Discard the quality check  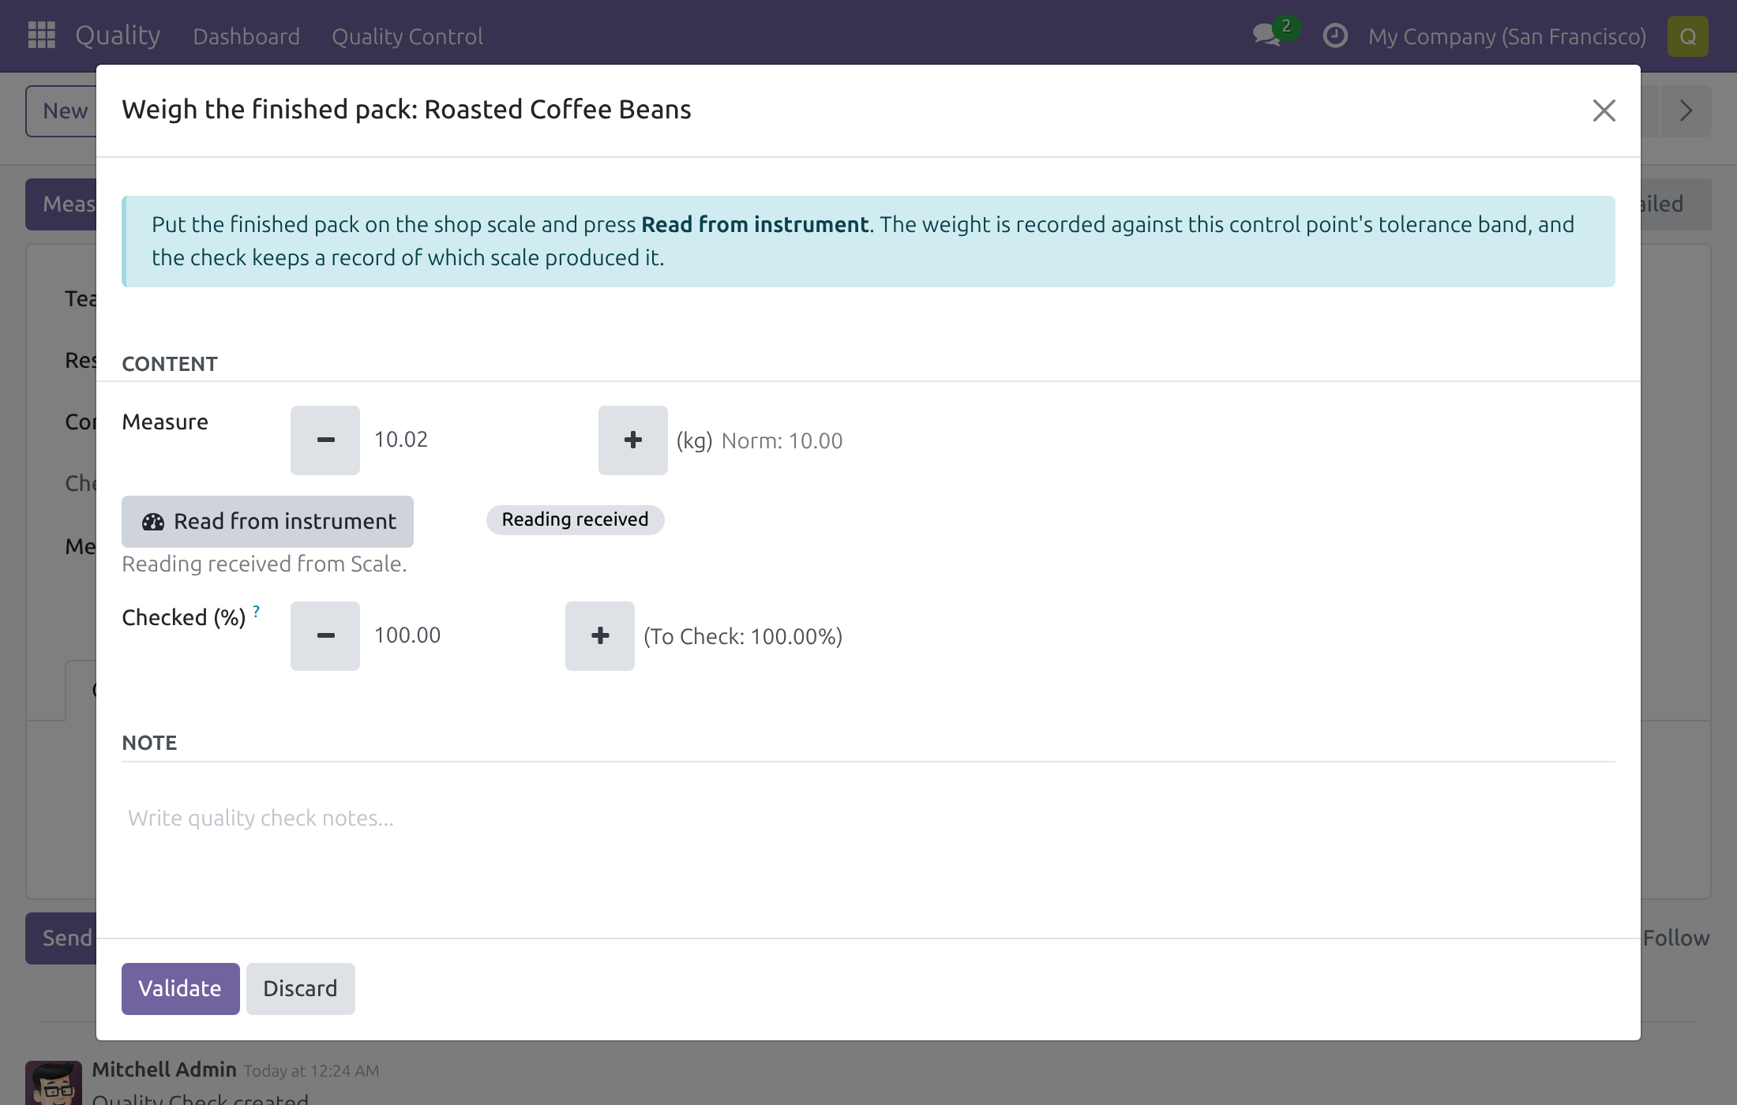[300, 989]
